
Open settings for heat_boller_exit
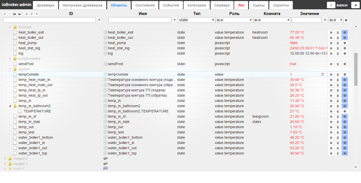(331, 32)
